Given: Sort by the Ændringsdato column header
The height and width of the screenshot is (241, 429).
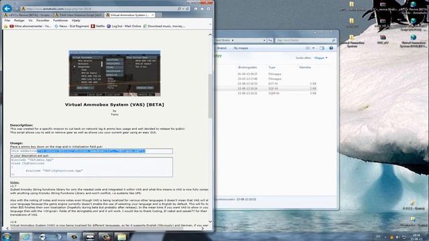Looking at the screenshot, I should [247, 67].
